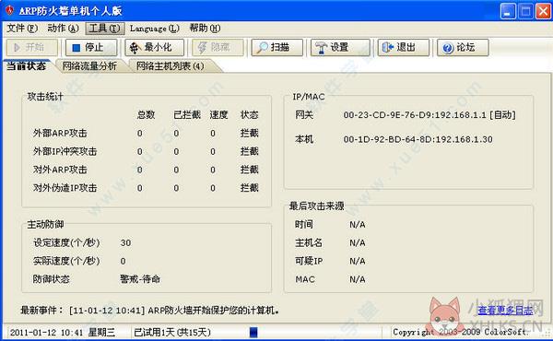
Task: Click the 设定速度 value 30
Action: [125, 242]
